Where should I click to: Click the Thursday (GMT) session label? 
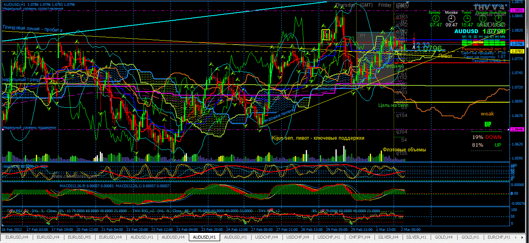point(353,5)
